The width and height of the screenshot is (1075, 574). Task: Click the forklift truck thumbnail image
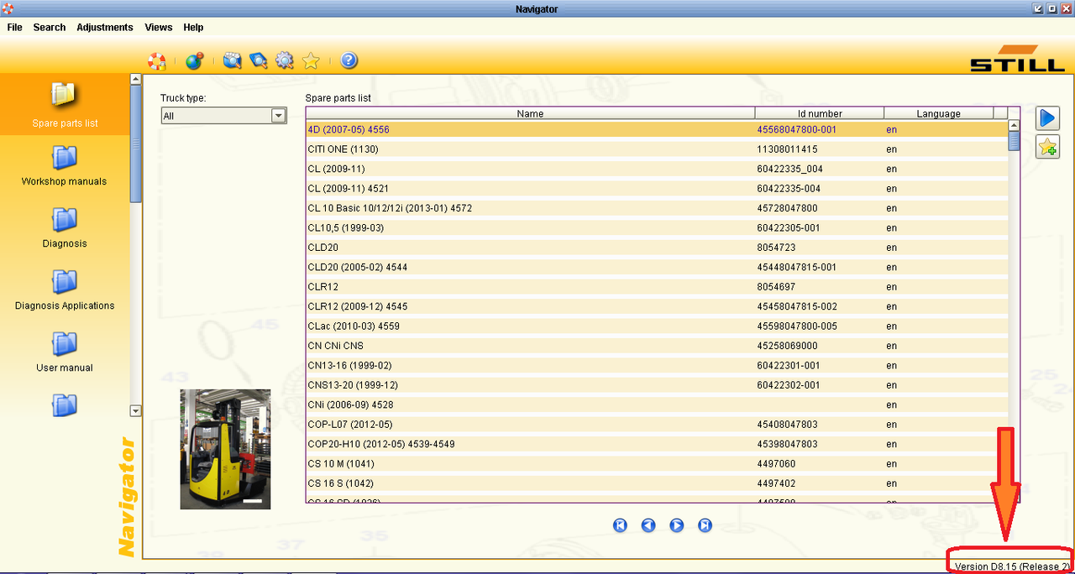pyautogui.click(x=225, y=449)
